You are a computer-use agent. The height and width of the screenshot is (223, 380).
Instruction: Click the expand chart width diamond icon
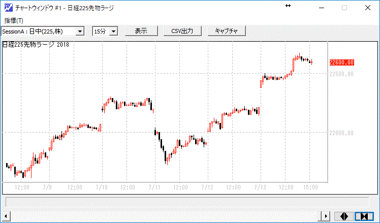tap(344, 216)
